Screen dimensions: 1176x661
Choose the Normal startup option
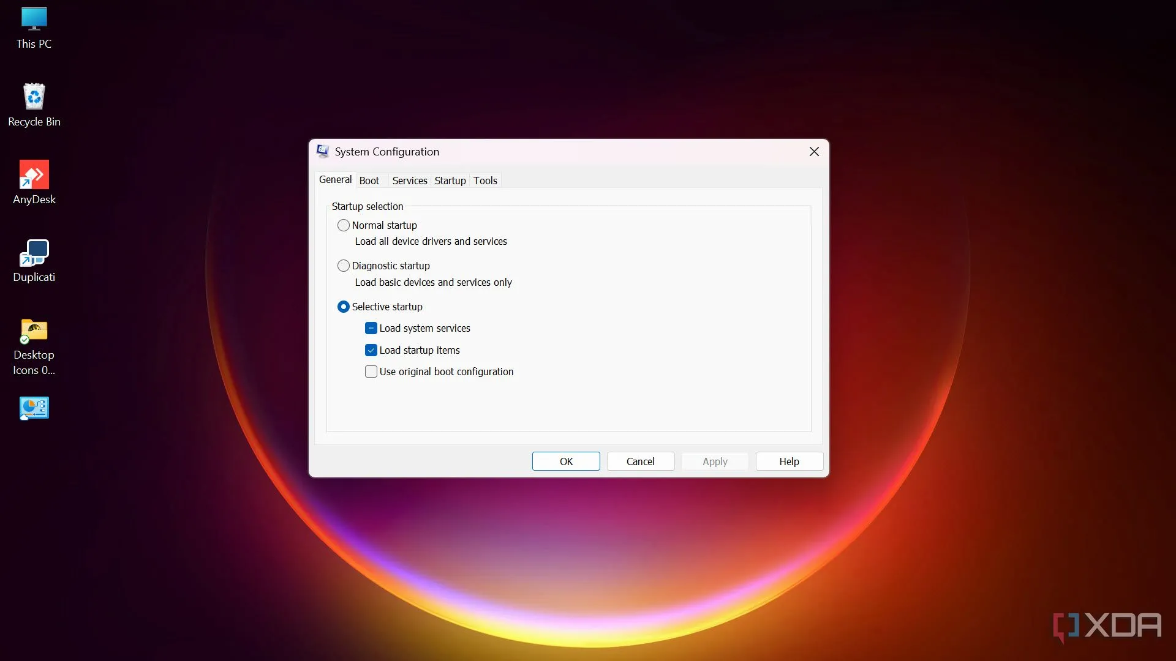click(344, 225)
